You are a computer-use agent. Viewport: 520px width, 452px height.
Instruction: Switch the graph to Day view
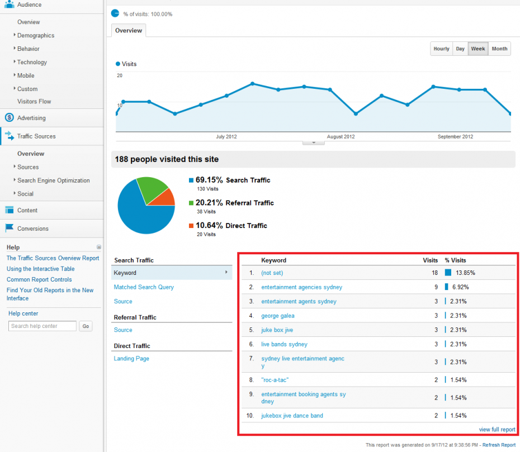pos(460,49)
